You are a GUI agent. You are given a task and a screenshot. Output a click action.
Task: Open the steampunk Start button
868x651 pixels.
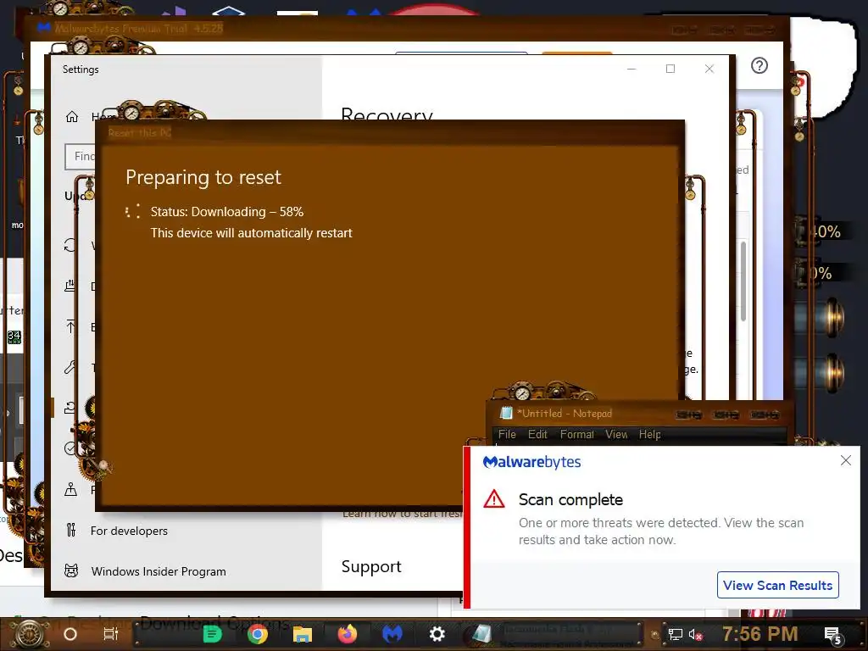pyautogui.click(x=30, y=634)
